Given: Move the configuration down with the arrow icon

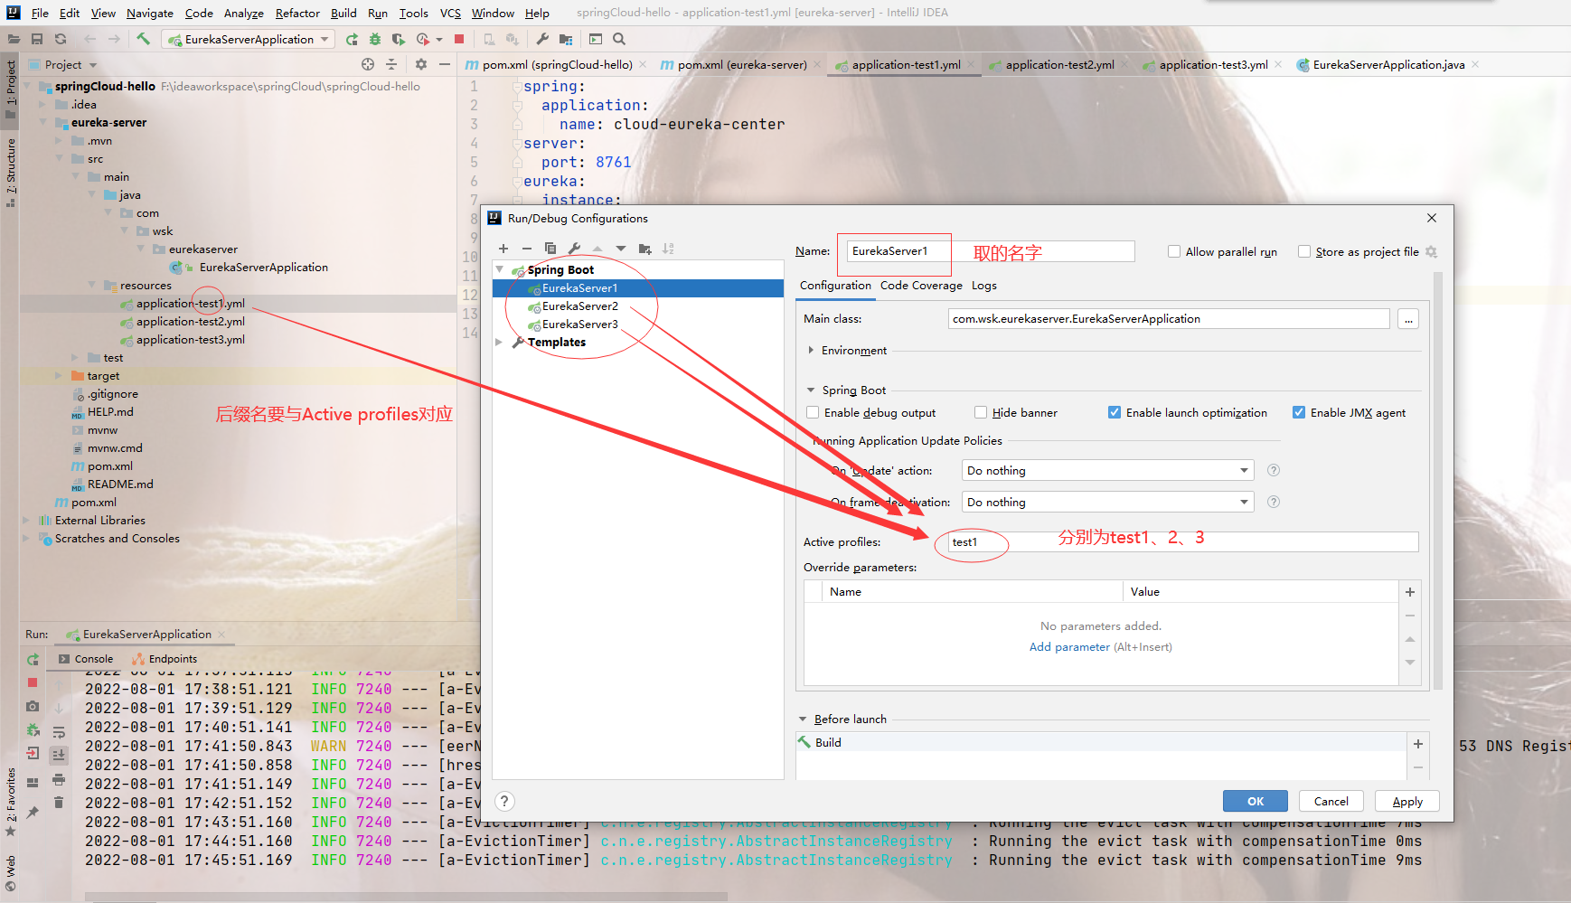Looking at the screenshot, I should point(621,249).
